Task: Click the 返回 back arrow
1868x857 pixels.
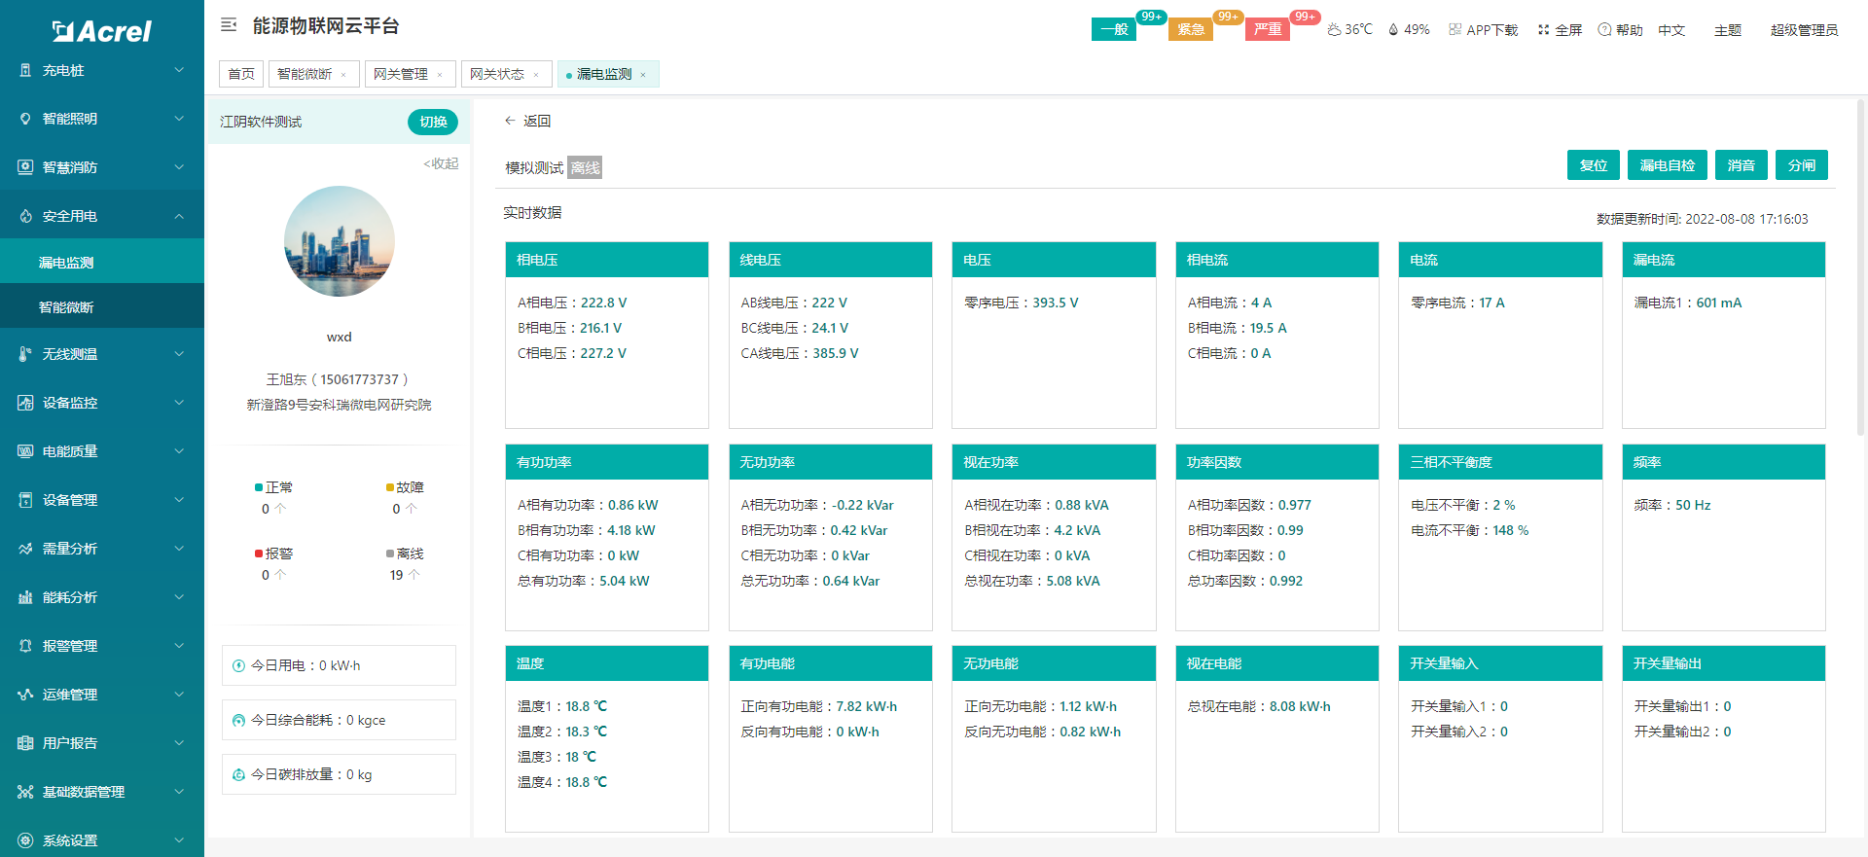Action: pyautogui.click(x=510, y=121)
